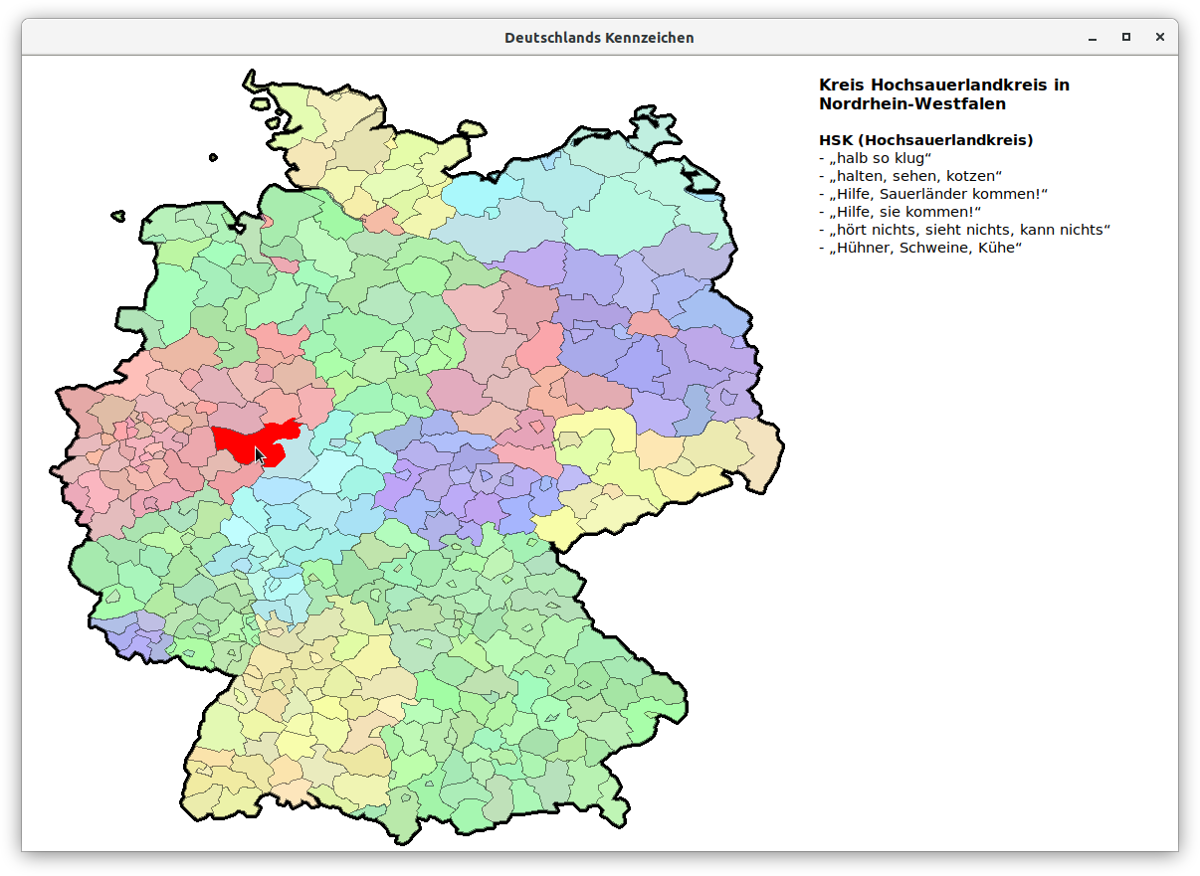Click the maximize button of the window
The height and width of the screenshot is (876, 1200).
(1125, 37)
